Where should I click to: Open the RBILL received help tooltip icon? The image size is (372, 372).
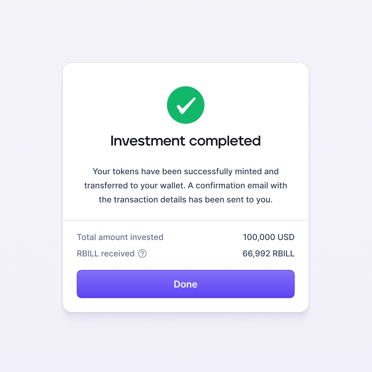142,253
